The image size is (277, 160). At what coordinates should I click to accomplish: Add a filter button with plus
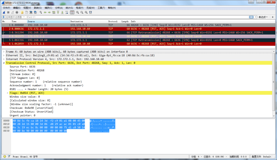[273, 17]
